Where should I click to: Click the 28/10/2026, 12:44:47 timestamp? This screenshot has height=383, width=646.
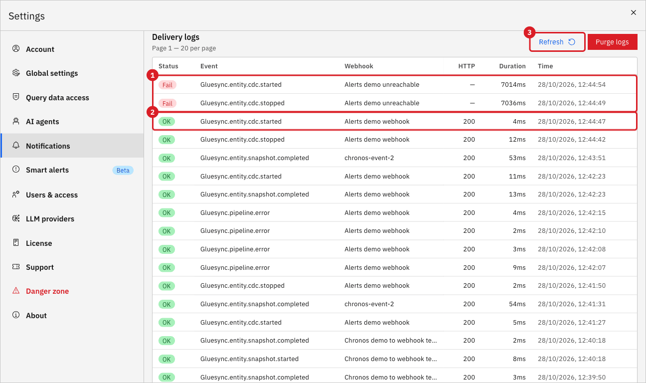point(572,121)
